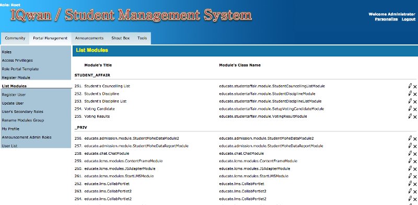Go to Rename Modules Group

[x=23, y=120]
